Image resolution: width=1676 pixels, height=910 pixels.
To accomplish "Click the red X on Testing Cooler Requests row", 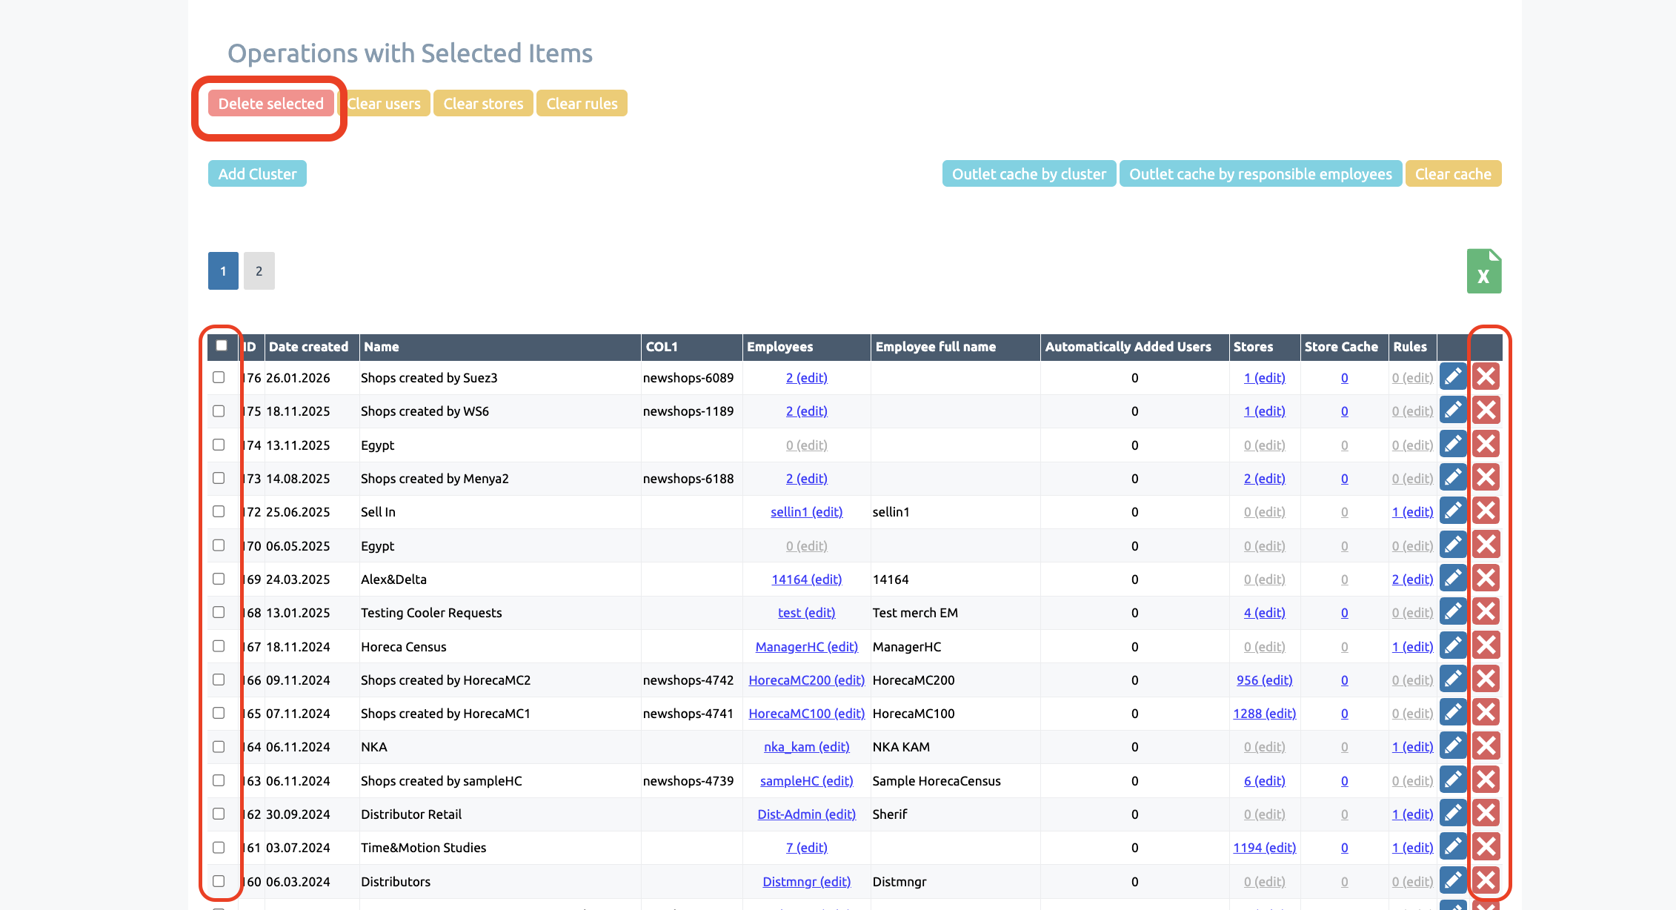I will (1486, 612).
